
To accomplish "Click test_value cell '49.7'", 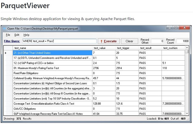I will 104,78.
